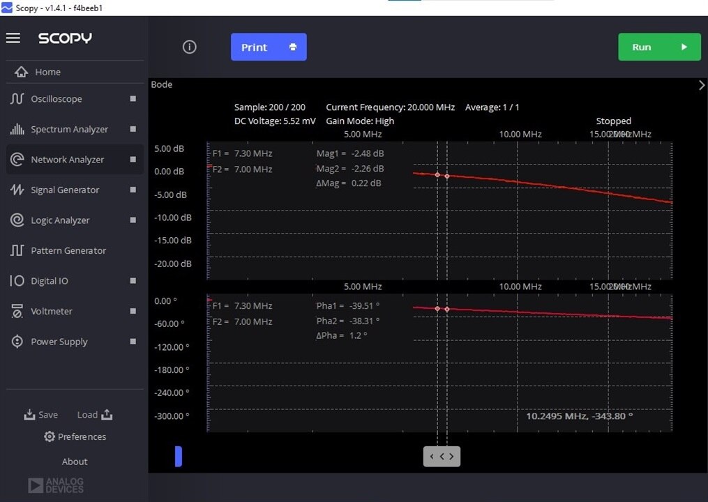
Task: Click the cursor handle right chevron
Action: coord(451,457)
